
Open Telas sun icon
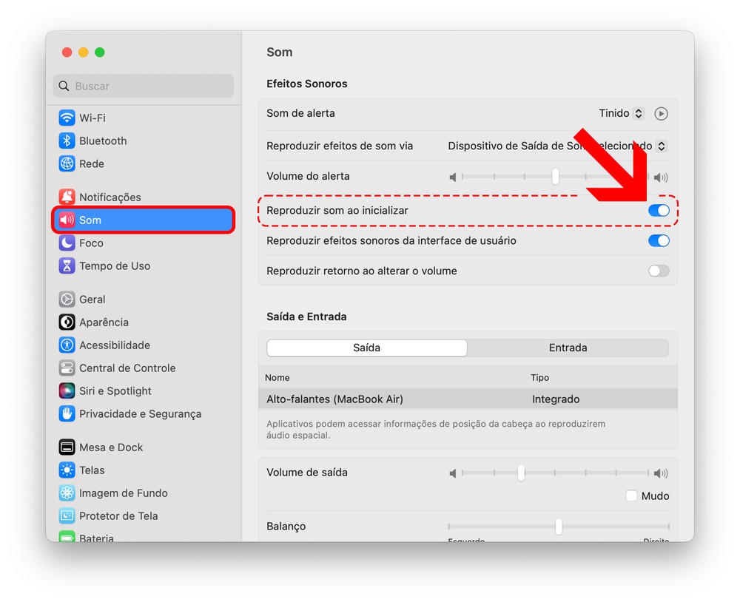pyautogui.click(x=67, y=470)
